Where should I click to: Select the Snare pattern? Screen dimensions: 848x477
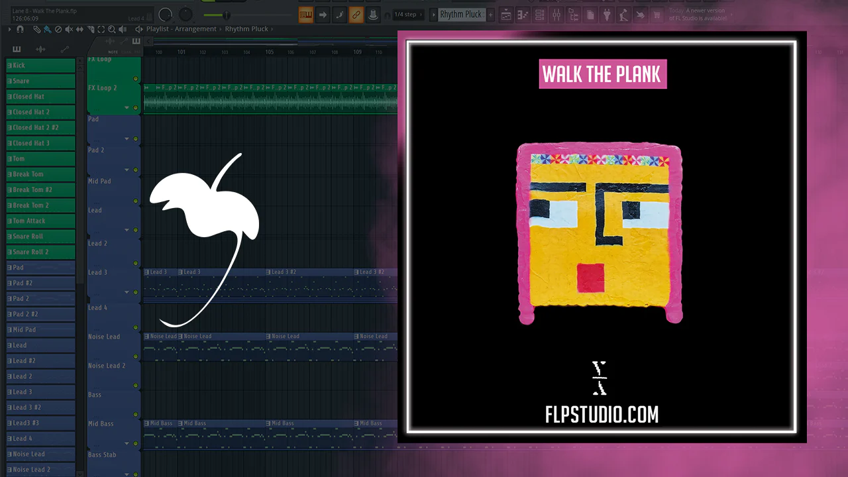click(40, 81)
